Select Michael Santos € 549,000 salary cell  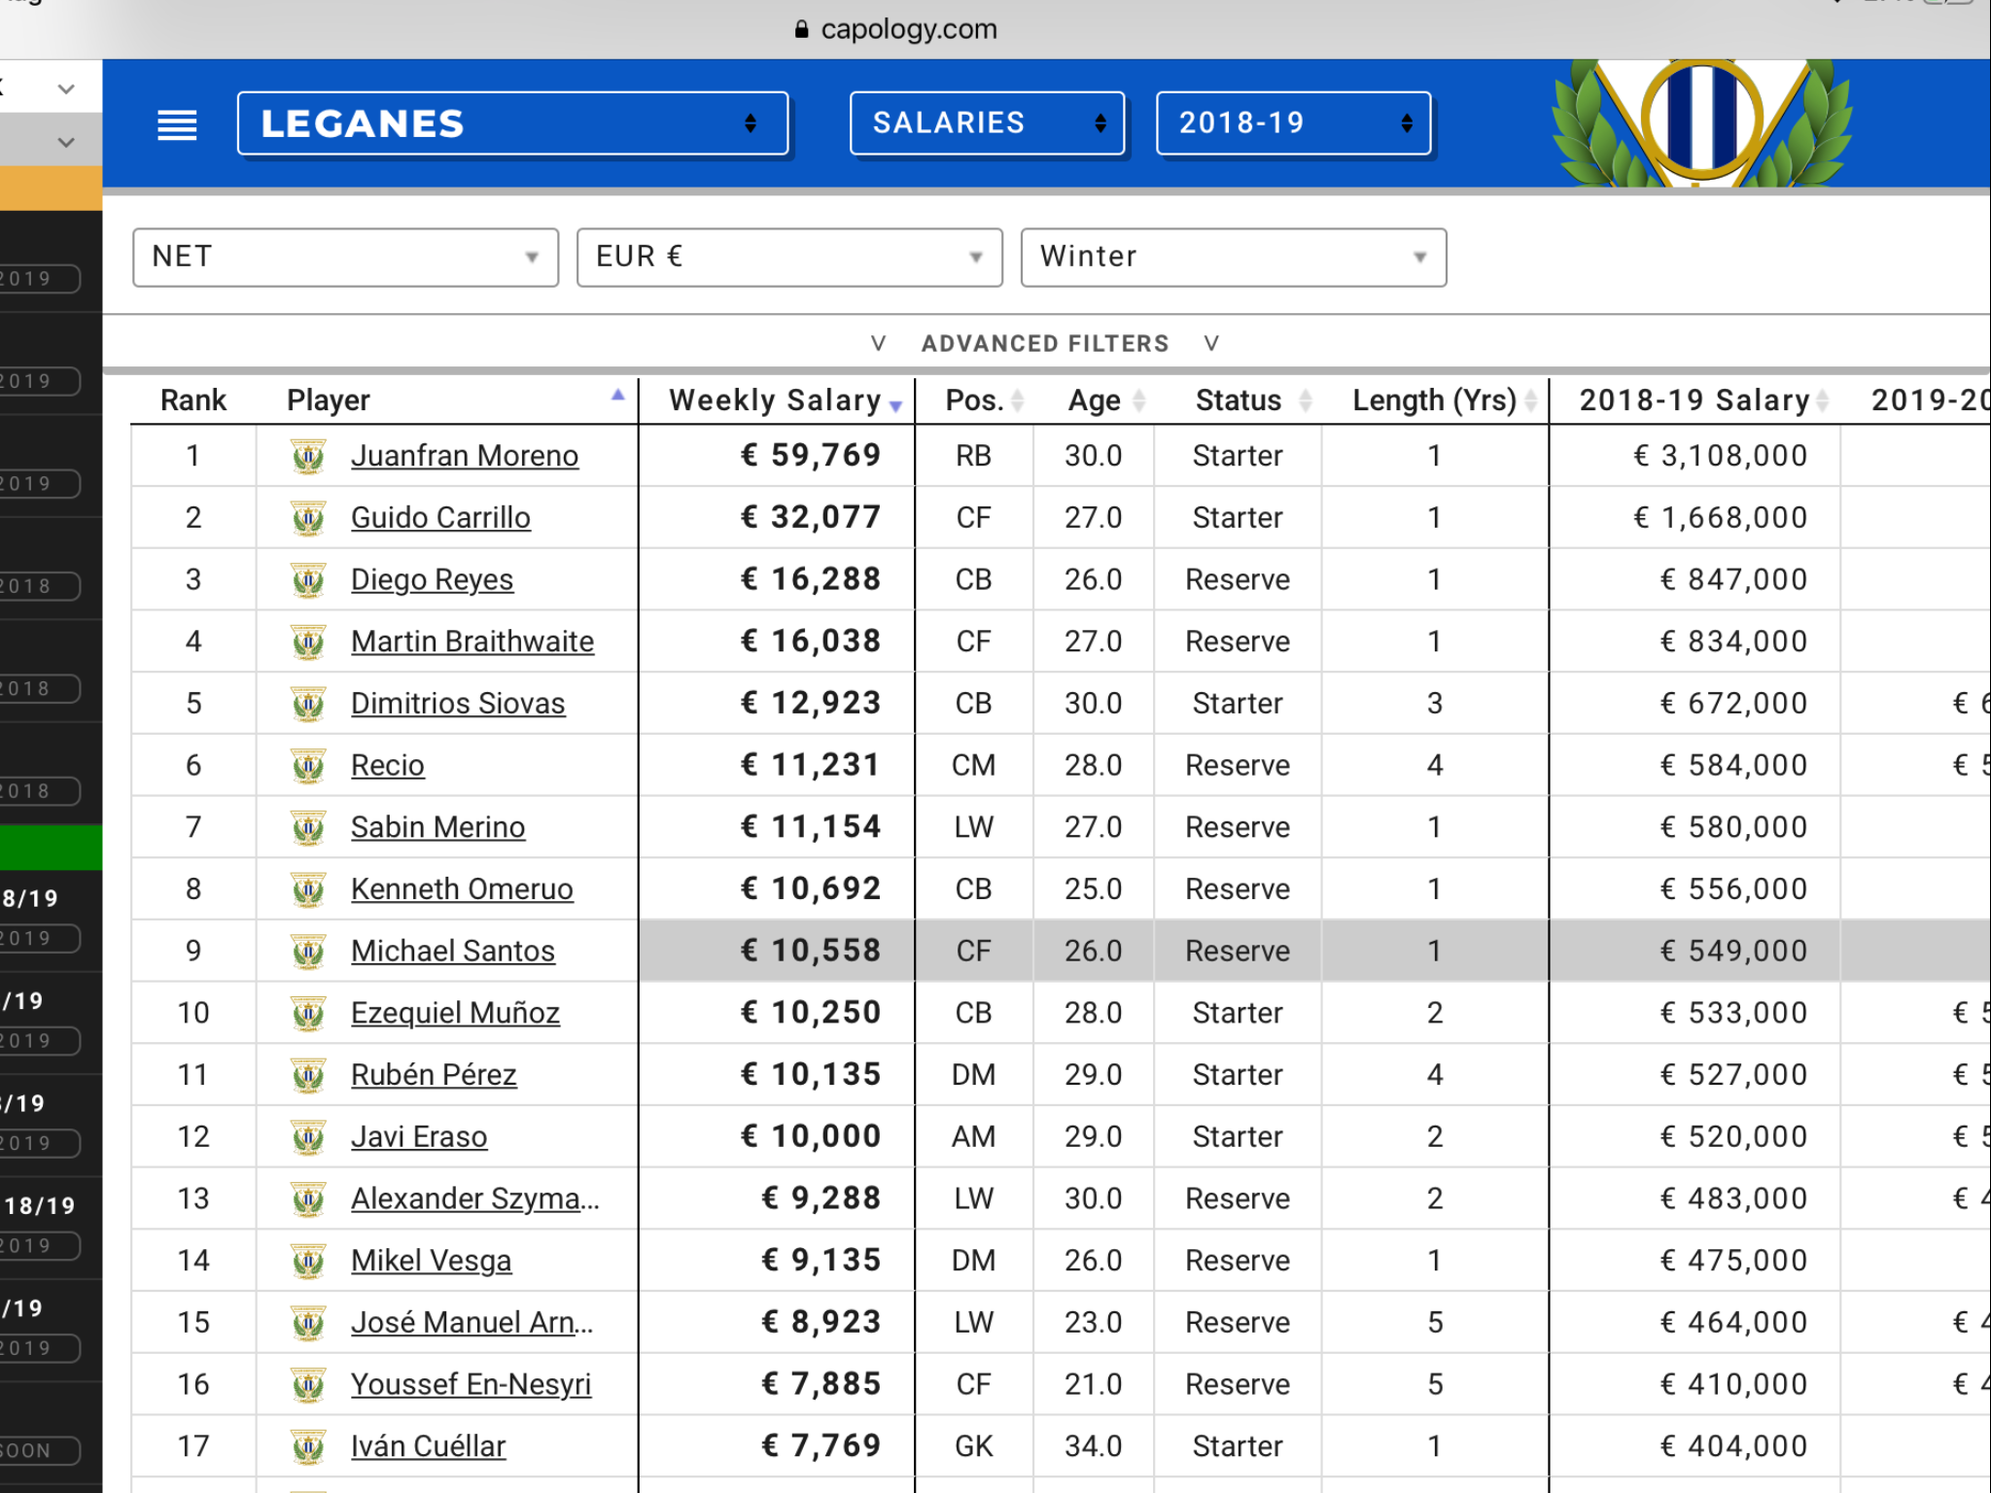1694,952
